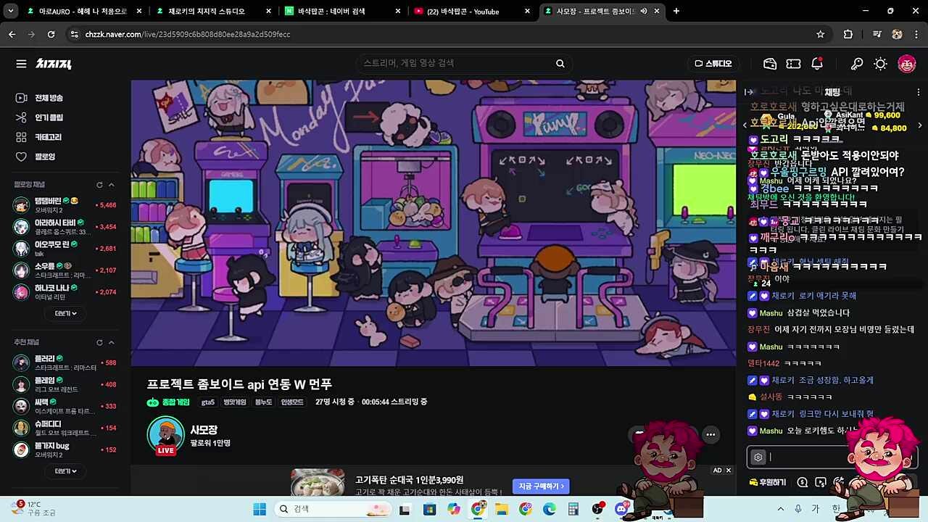The width and height of the screenshot is (928, 522).
Task: Open 탬탬버린 followed channel
Action: click(x=65, y=205)
